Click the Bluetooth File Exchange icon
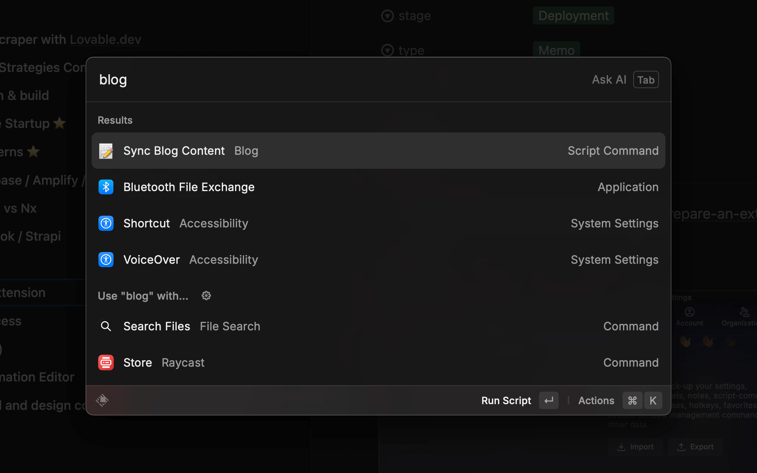The image size is (757, 473). (x=106, y=187)
